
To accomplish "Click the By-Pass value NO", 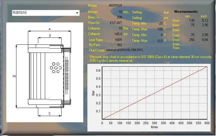I will [120, 45].
